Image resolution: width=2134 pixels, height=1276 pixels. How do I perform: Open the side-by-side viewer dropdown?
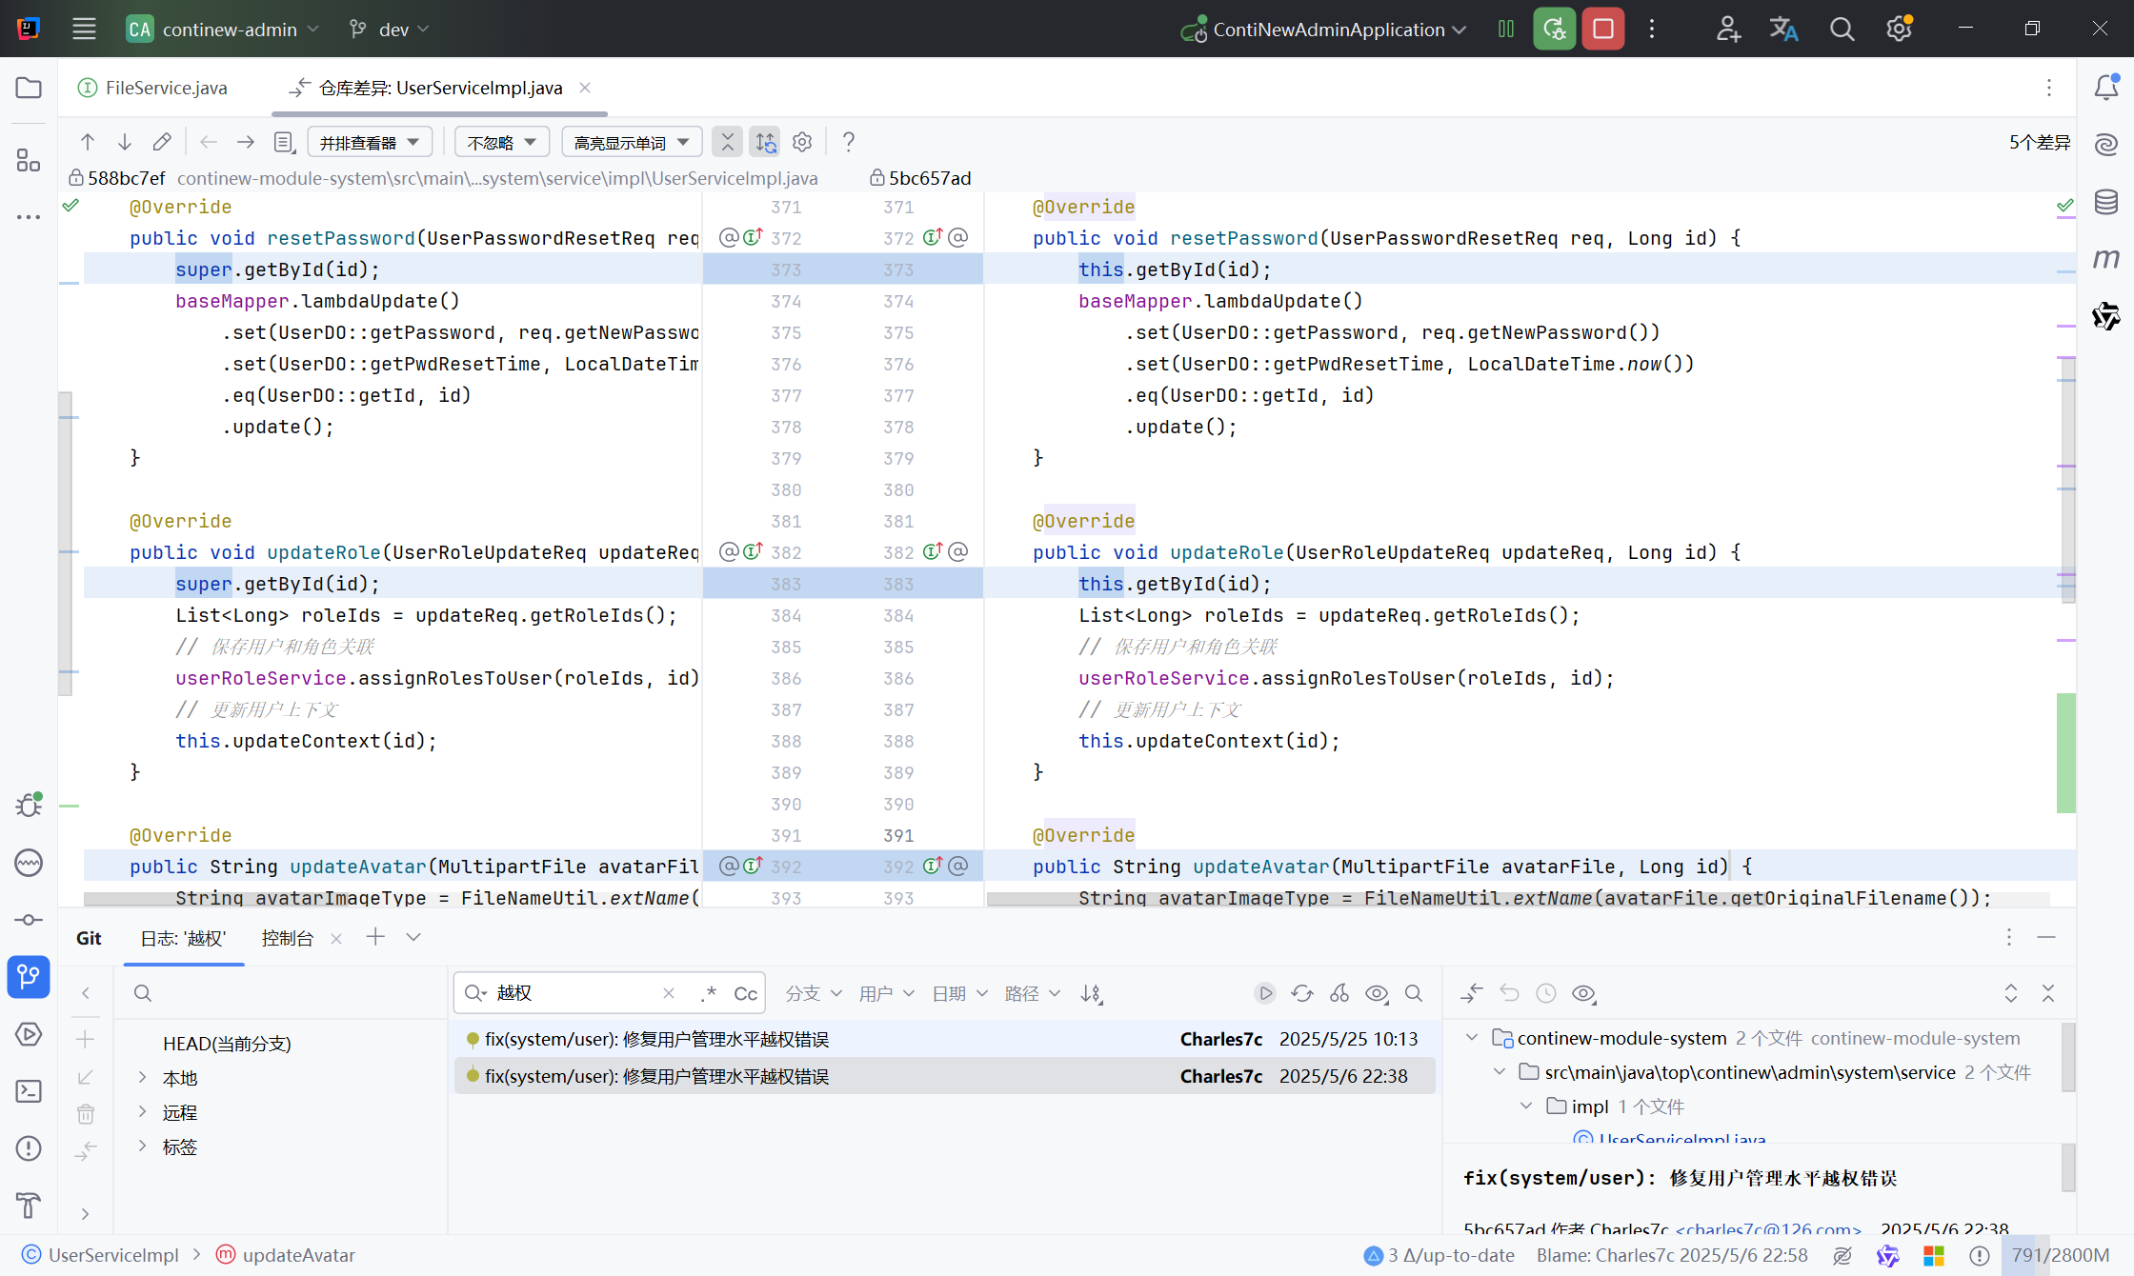[370, 142]
